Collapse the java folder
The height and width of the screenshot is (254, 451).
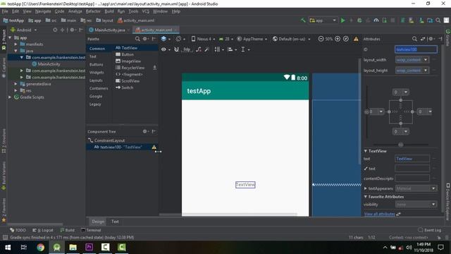pos(16,51)
